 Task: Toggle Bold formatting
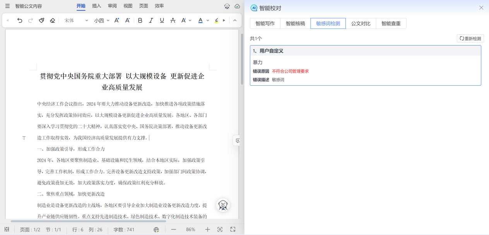(140, 20)
